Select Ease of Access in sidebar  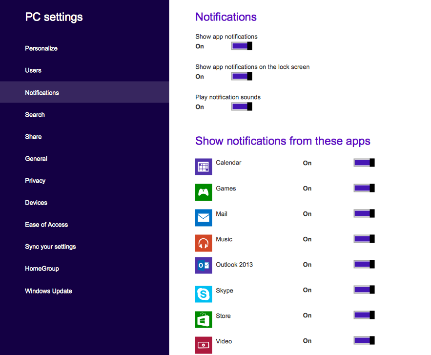coord(46,225)
